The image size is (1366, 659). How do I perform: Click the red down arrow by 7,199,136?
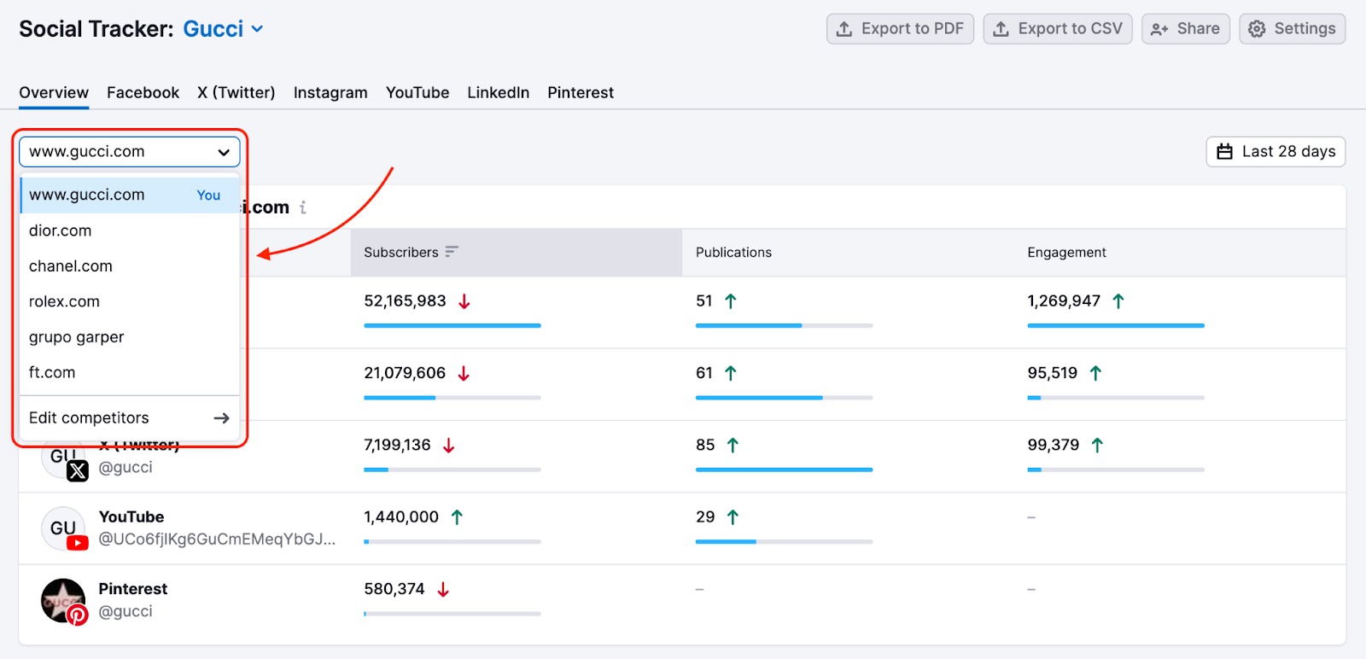(x=449, y=446)
